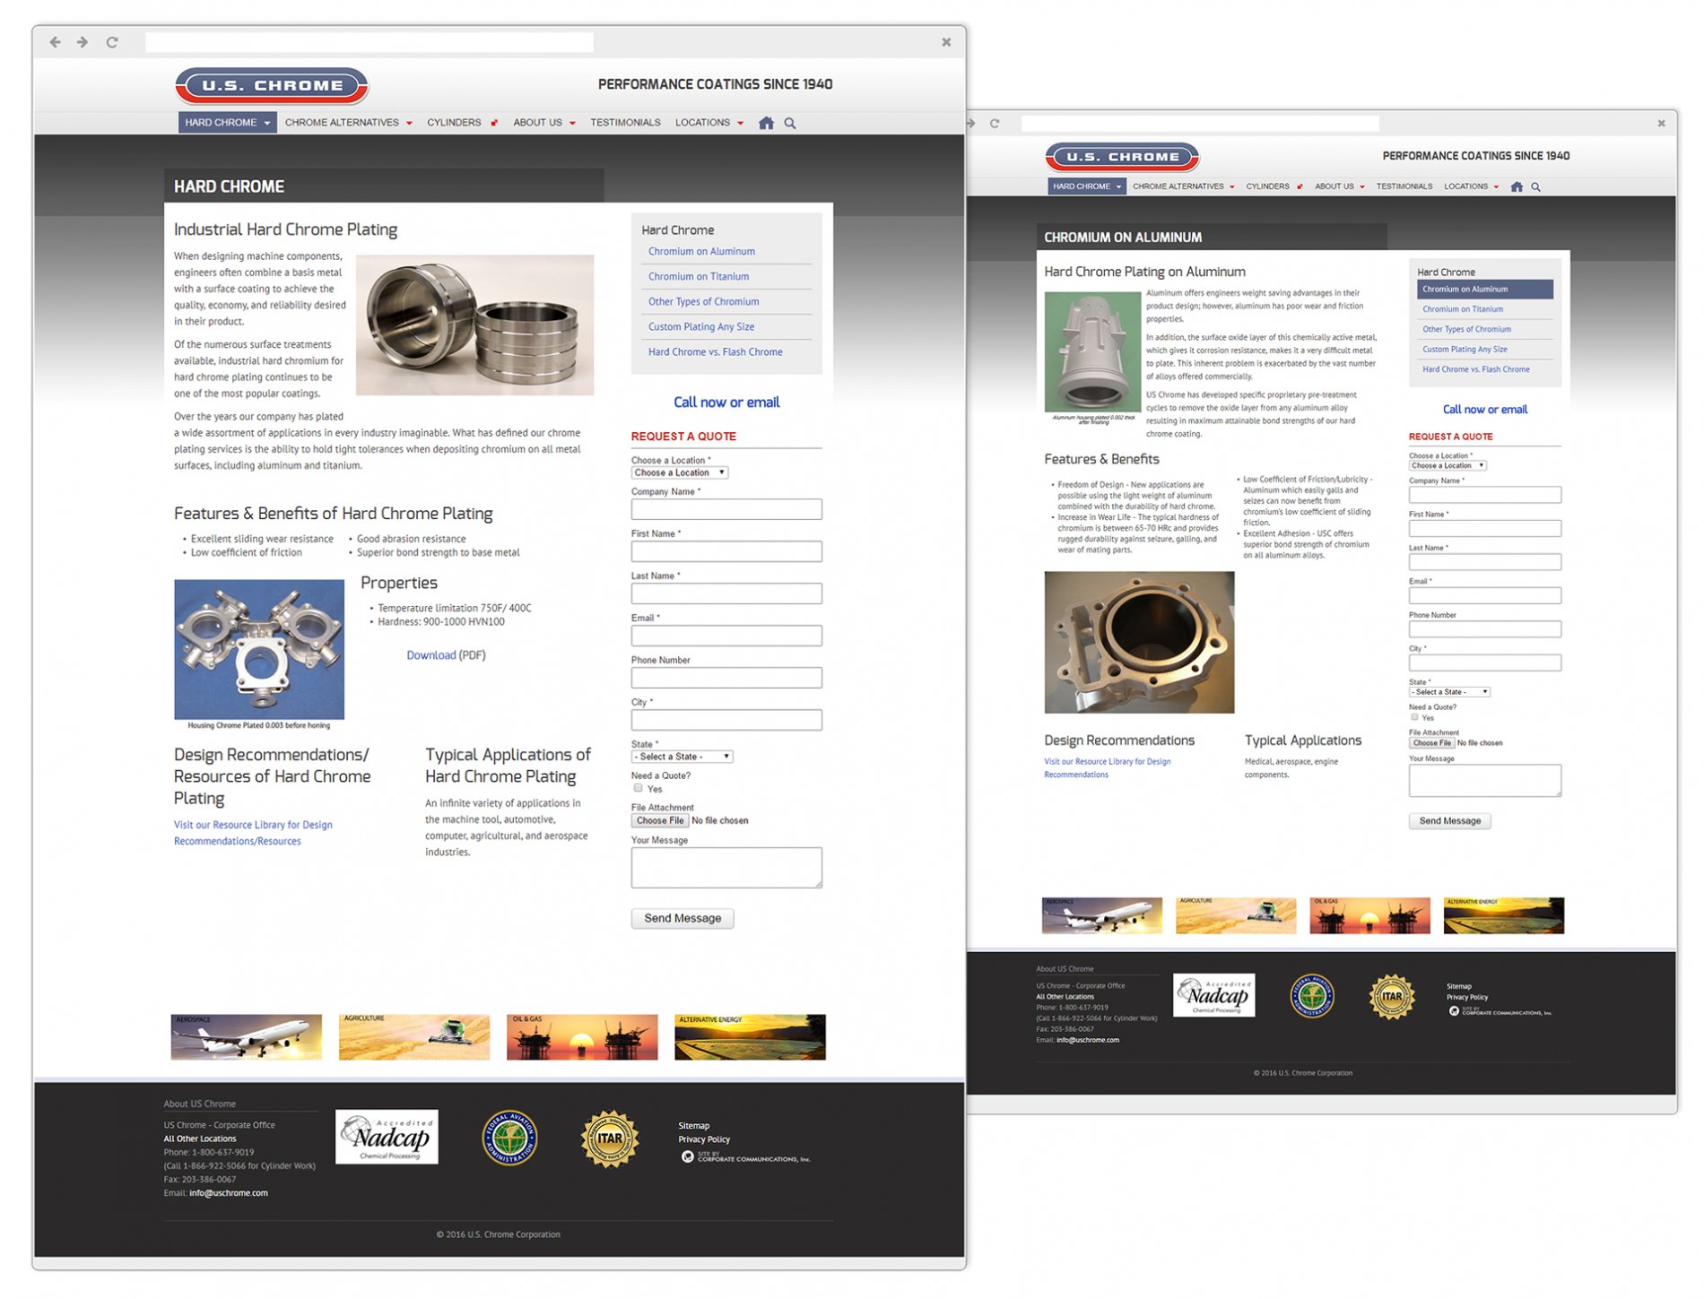Click U.S. Chrome logo in left window

[x=272, y=86]
